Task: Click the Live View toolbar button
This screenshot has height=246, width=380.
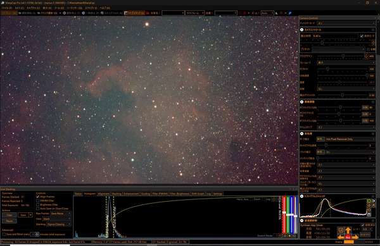Action: coord(9,13)
